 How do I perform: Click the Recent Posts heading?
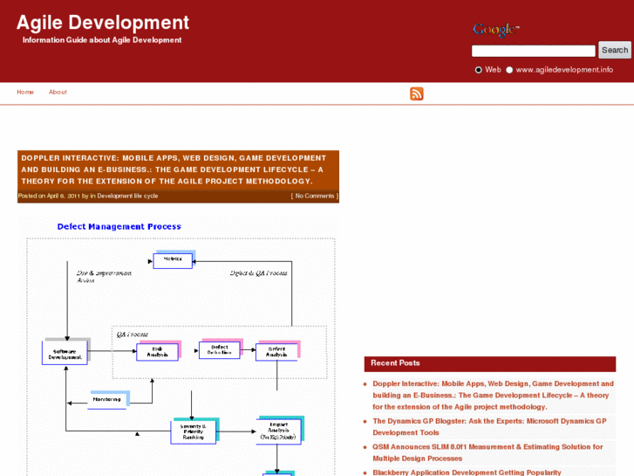coord(395,363)
